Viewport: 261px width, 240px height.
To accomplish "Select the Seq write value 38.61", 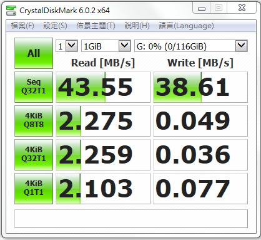I will 200,87.
